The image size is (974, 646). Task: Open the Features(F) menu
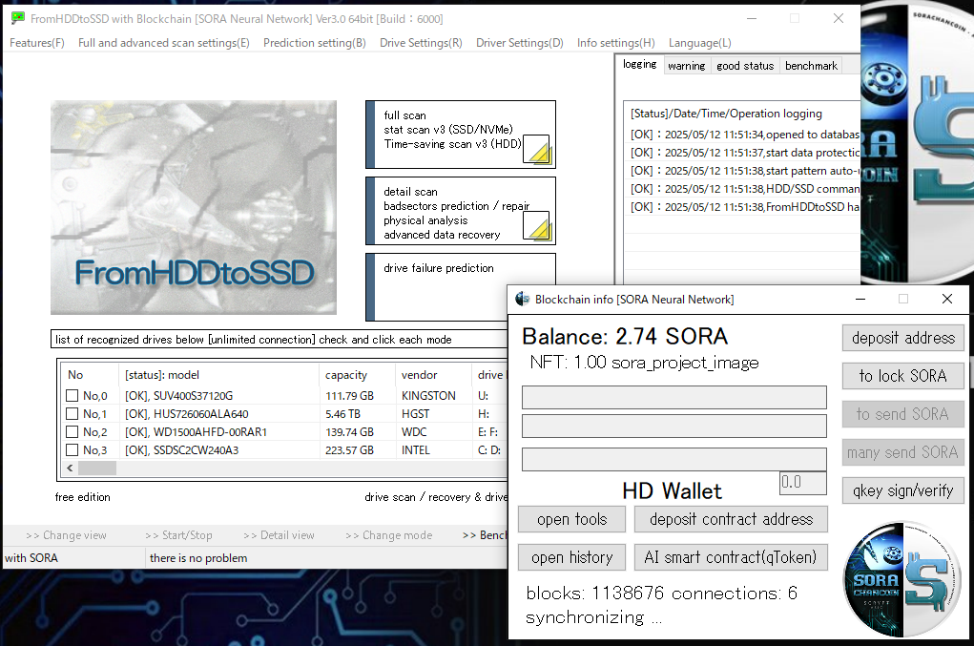click(x=36, y=43)
